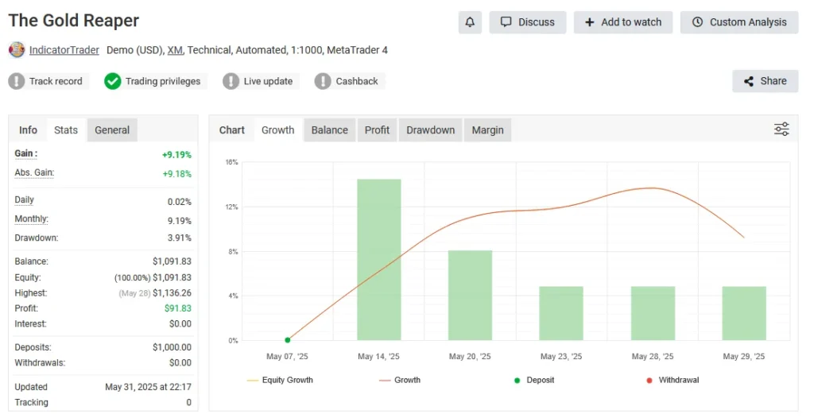814x418 pixels.
Task: Click the IndicatorTrader avatar image
Action: coord(17,50)
